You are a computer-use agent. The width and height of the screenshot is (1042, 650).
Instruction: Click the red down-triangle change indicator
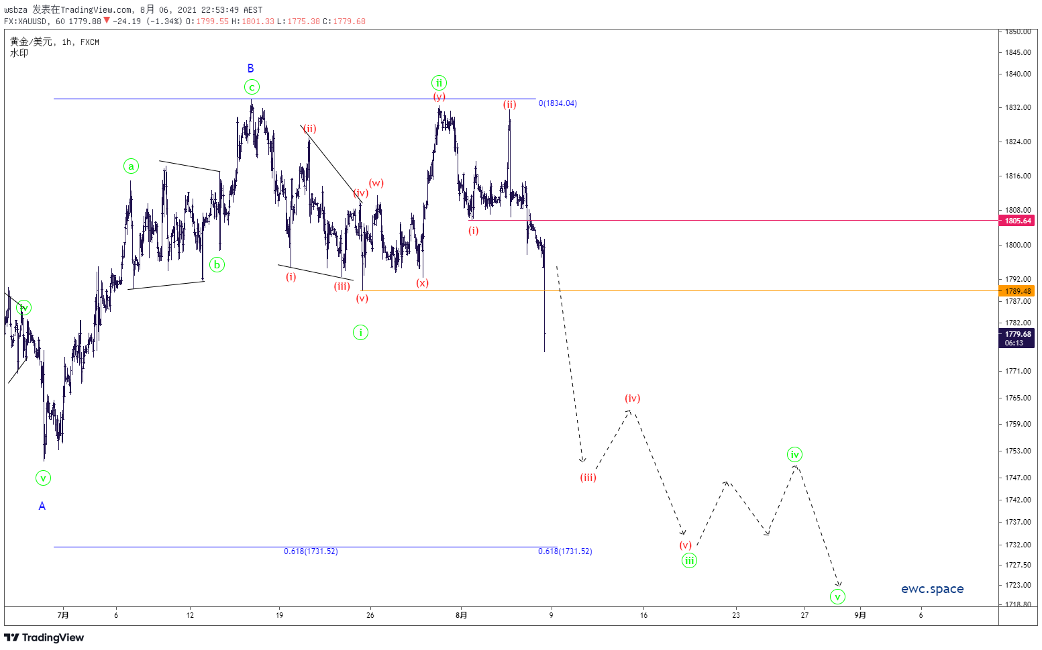pos(107,21)
